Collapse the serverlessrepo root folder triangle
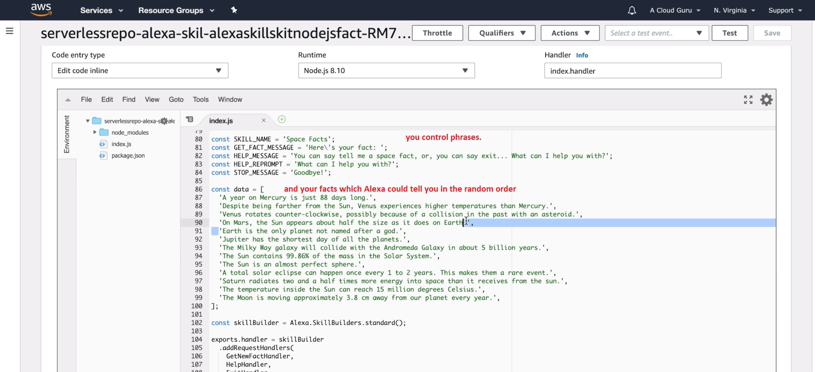815x372 pixels. (x=88, y=121)
